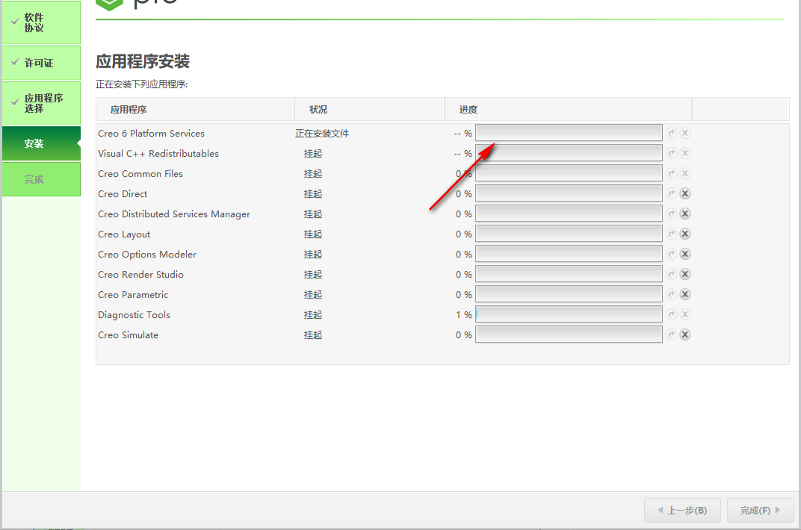Viewport: 801px width, 530px height.
Task: Click the progress bar for Diagnostic Tools
Action: tap(569, 314)
